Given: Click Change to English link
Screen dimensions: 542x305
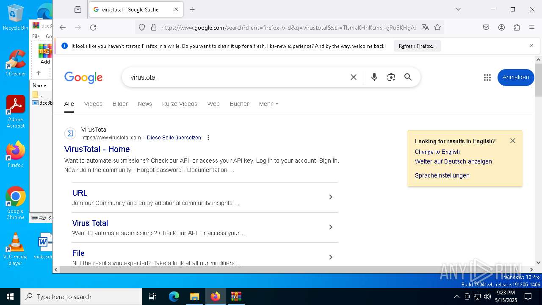Looking at the screenshot, I should click(437, 152).
